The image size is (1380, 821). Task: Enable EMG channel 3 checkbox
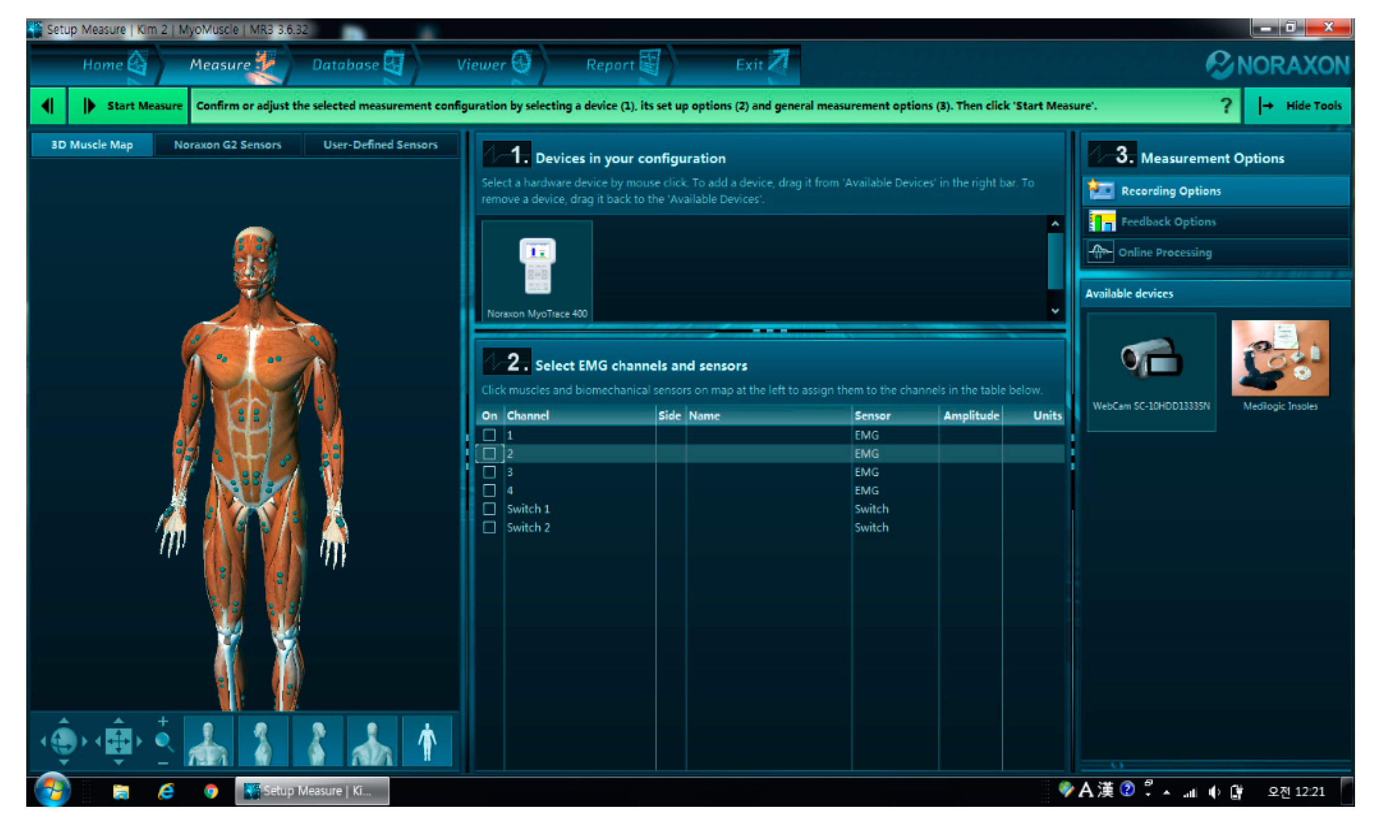489,472
